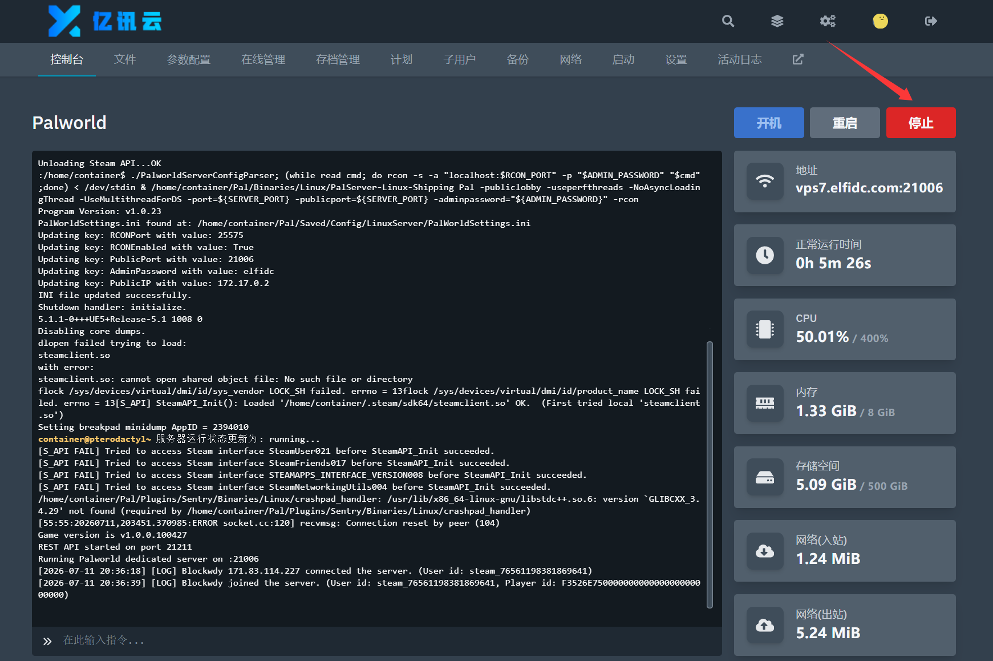Switch to the 控制台 tab
This screenshot has height=661, width=993.
tap(67, 59)
